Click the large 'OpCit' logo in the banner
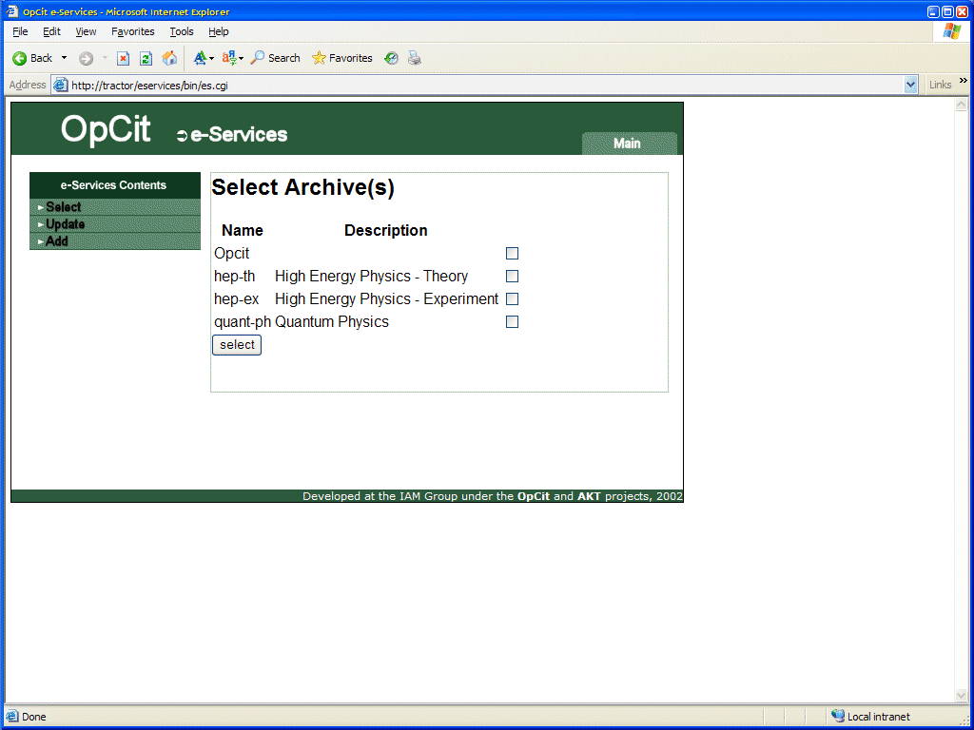Image resolution: width=974 pixels, height=730 pixels. click(x=106, y=129)
